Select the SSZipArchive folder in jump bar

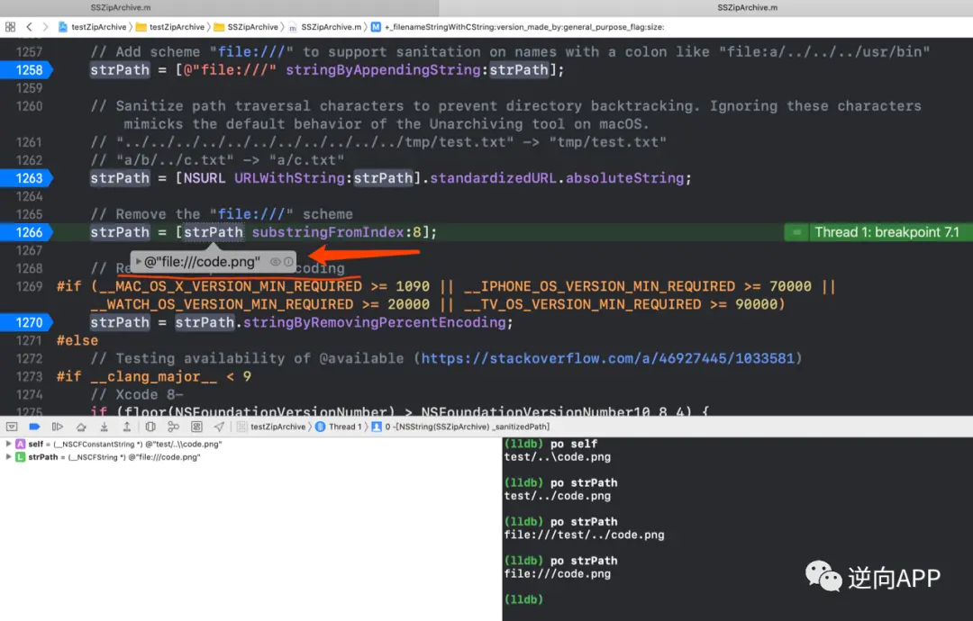[x=246, y=27]
